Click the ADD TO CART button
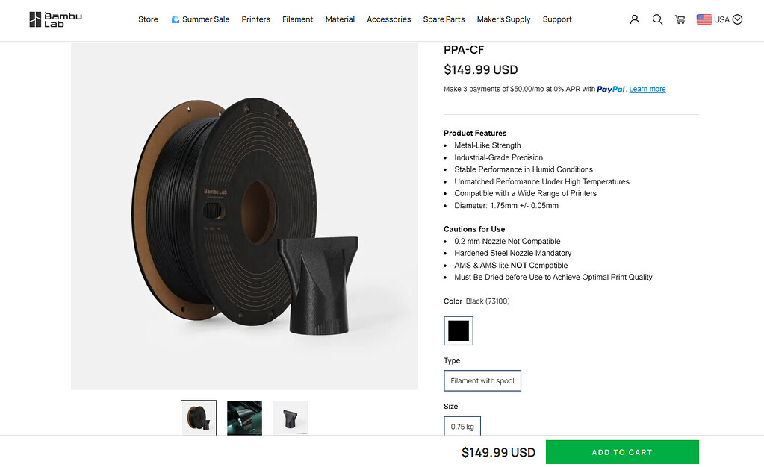Viewport: 764px width, 467px height. pos(622,452)
